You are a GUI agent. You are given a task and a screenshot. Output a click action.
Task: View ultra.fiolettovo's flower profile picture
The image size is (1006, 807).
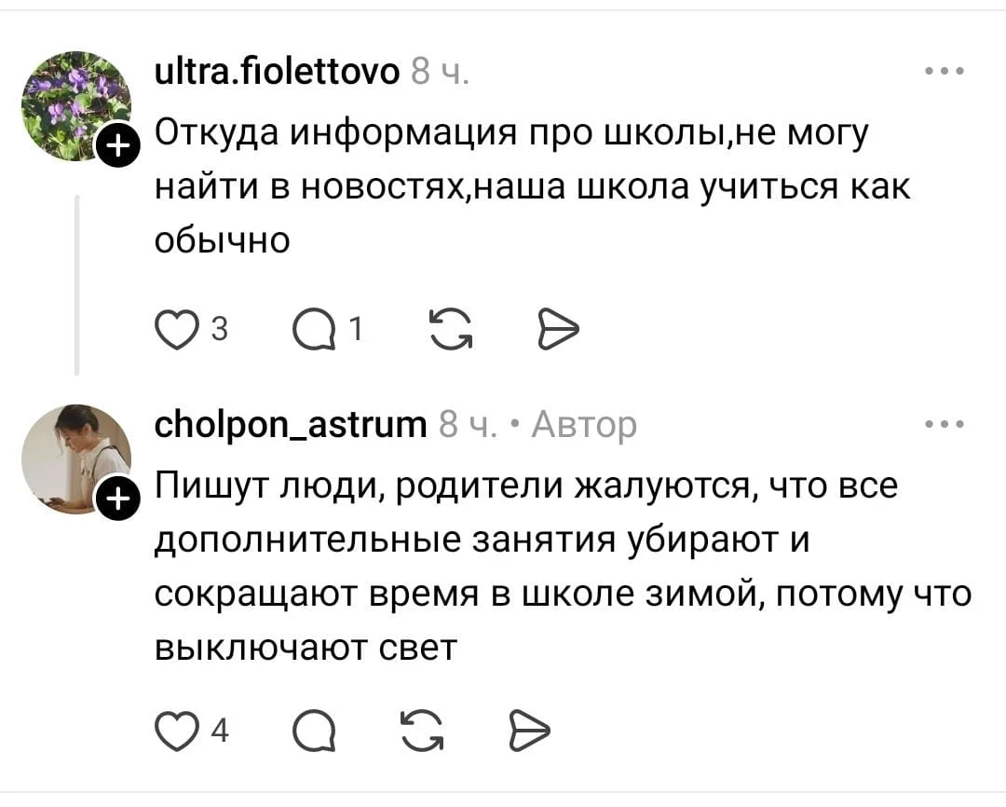coord(75,104)
